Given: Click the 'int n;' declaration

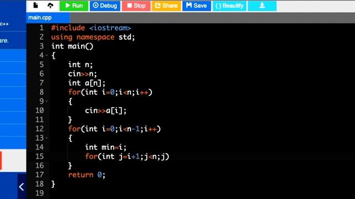Looking at the screenshot, I should point(80,65).
